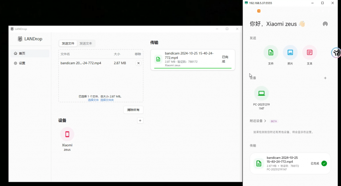Click the green completed checkmark on phone transfer

point(324,163)
